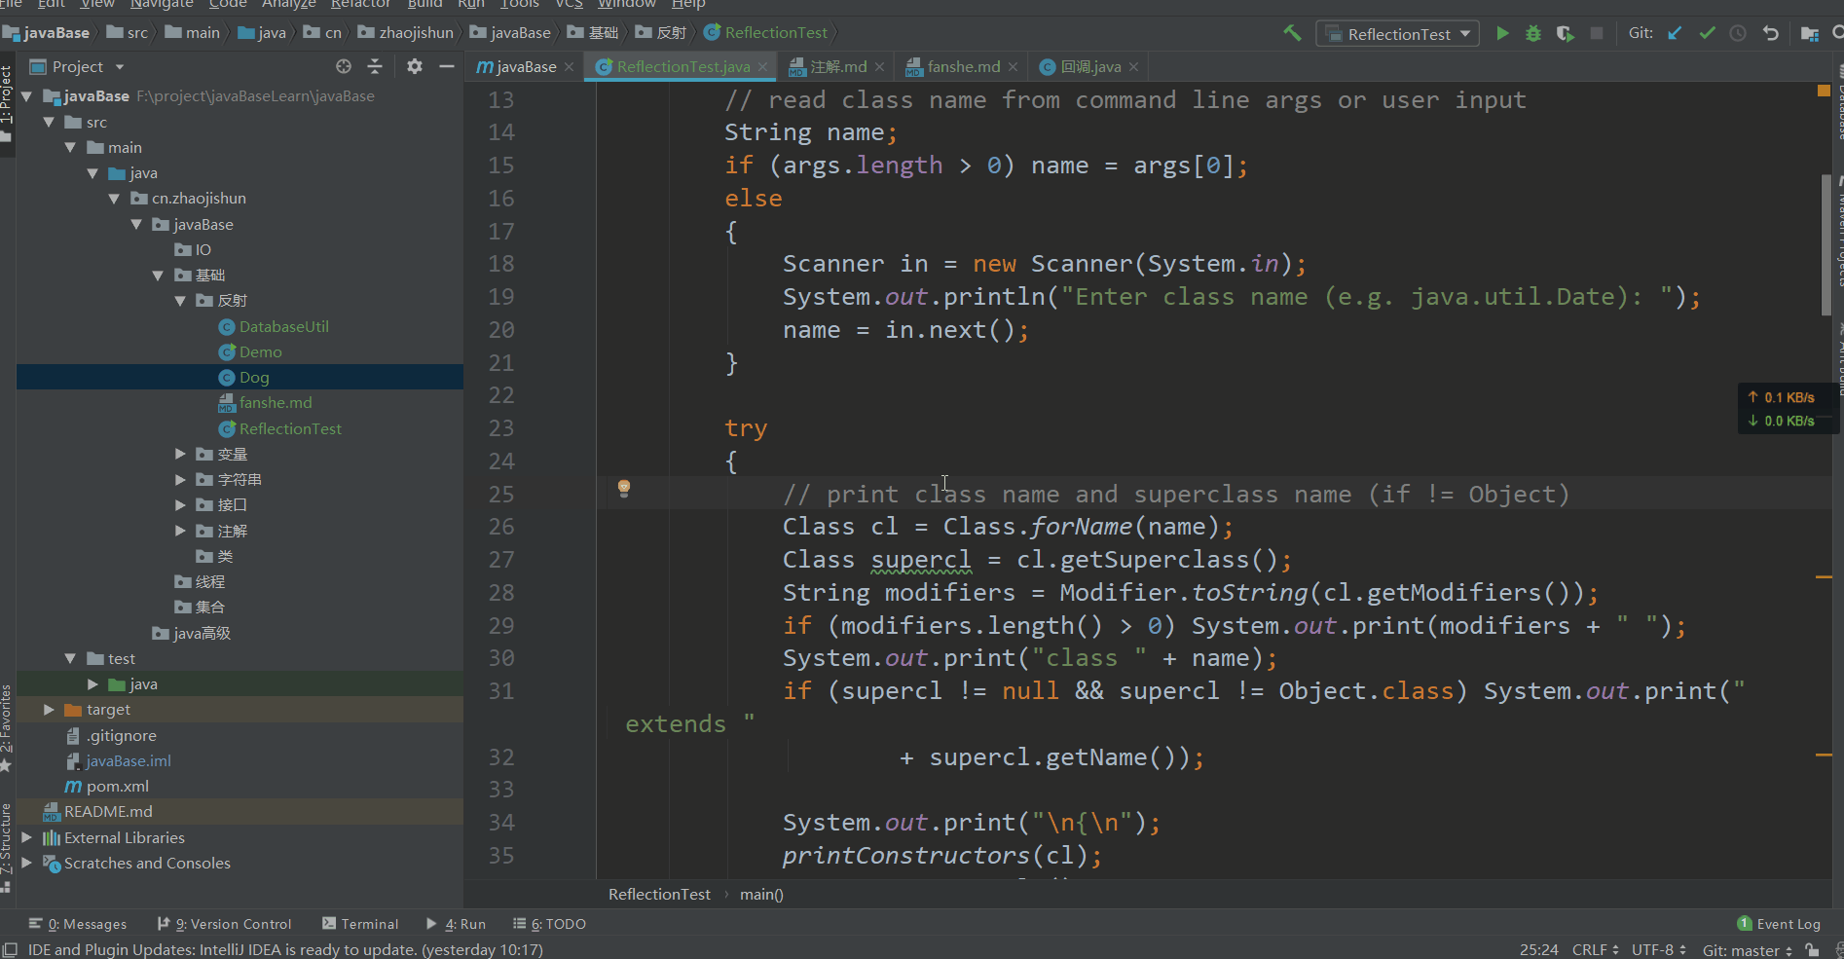
Task: Expand the target folder in project tree
Action: click(x=49, y=710)
